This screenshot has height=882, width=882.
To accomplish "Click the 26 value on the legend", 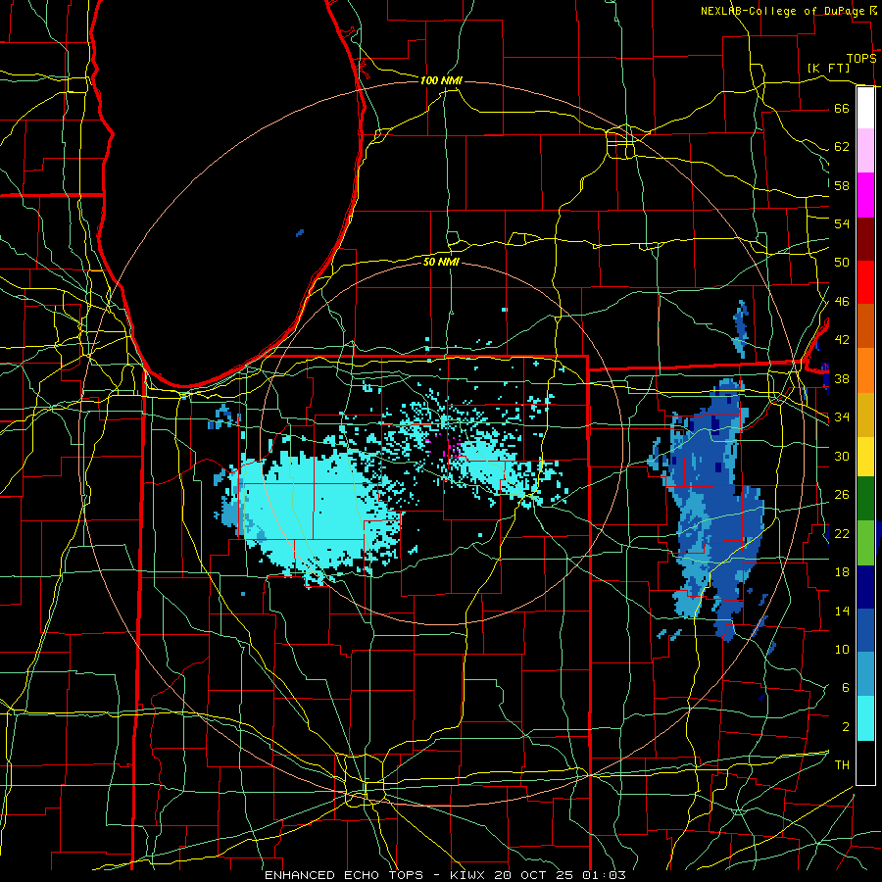I will 842,495.
